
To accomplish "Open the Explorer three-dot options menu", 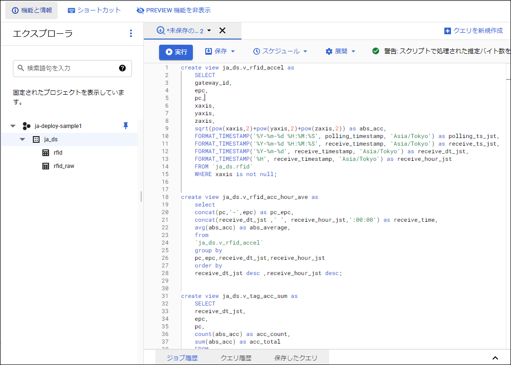I will click(131, 33).
